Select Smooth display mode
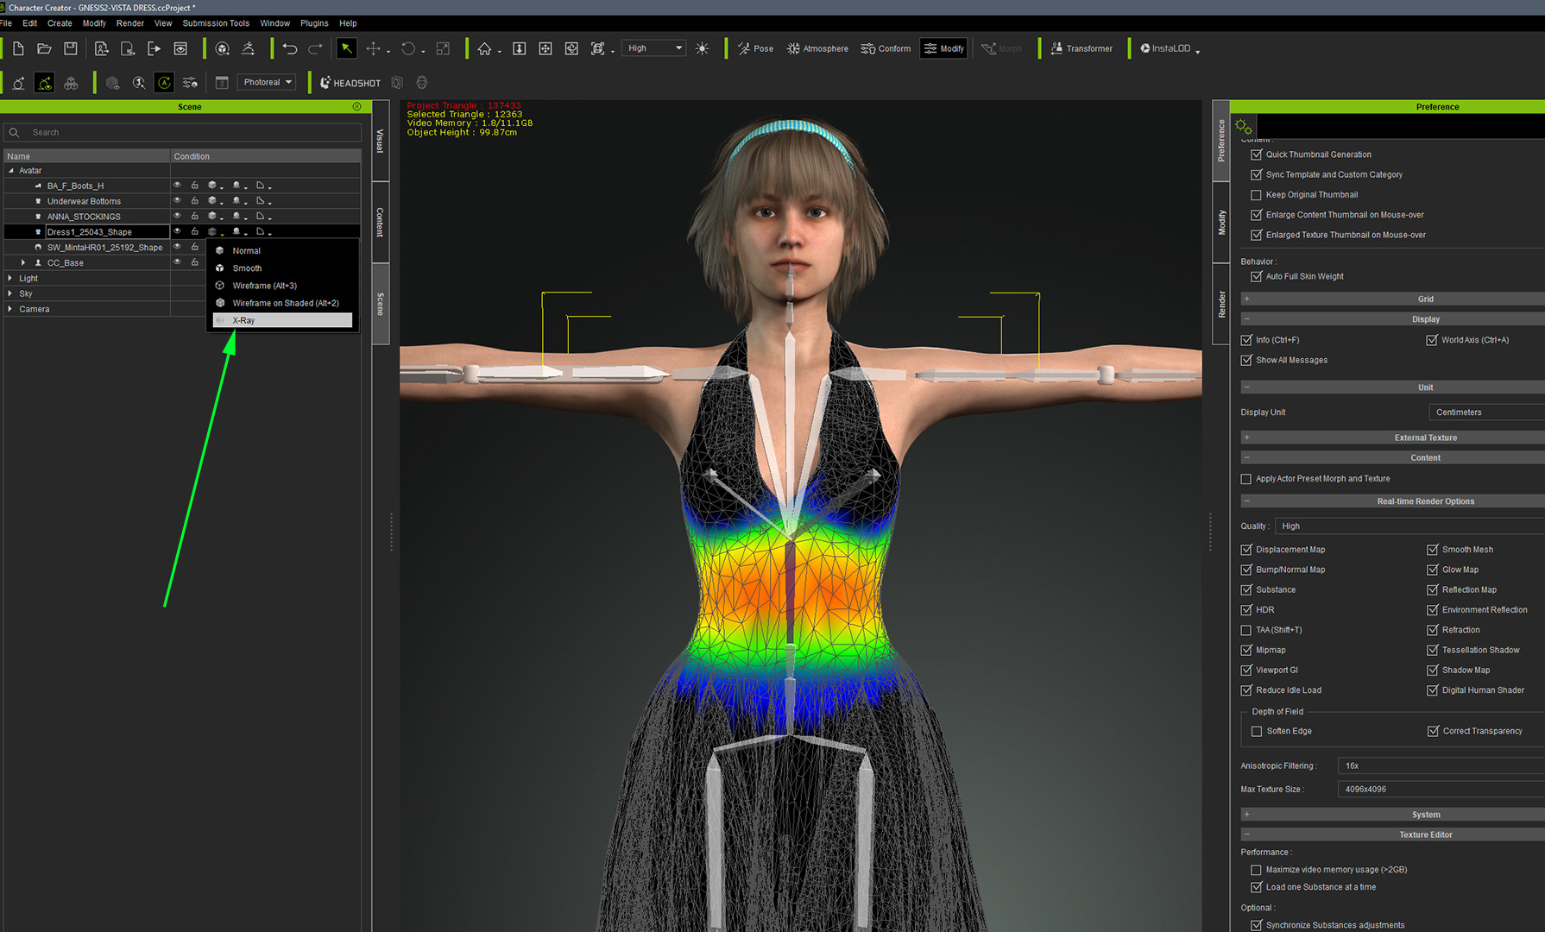 pyautogui.click(x=282, y=268)
